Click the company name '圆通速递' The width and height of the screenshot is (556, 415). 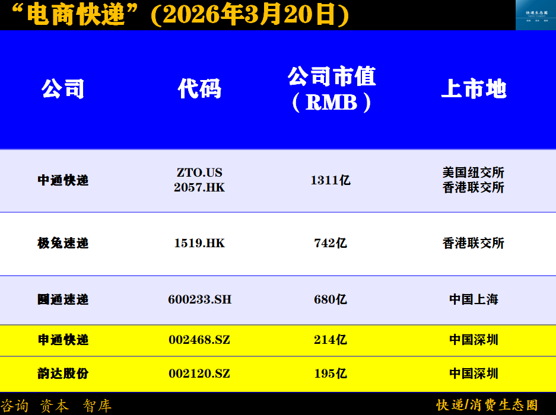pyautogui.click(x=63, y=299)
